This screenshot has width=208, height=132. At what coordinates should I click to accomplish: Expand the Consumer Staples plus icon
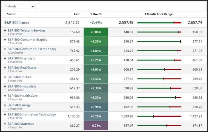pos(5,40)
